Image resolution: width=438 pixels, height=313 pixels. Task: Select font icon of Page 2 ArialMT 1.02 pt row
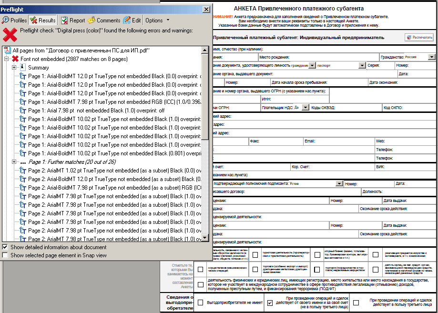(23, 171)
